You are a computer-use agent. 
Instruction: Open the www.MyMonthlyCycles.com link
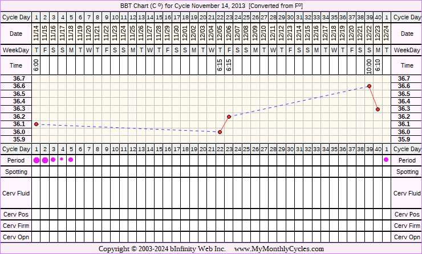click(279, 249)
